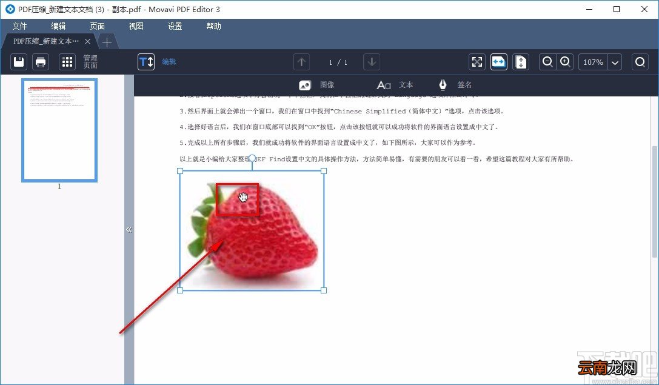Collapse the thumbnails sidebar with double chevron
This screenshot has height=385, width=659.
tap(129, 230)
